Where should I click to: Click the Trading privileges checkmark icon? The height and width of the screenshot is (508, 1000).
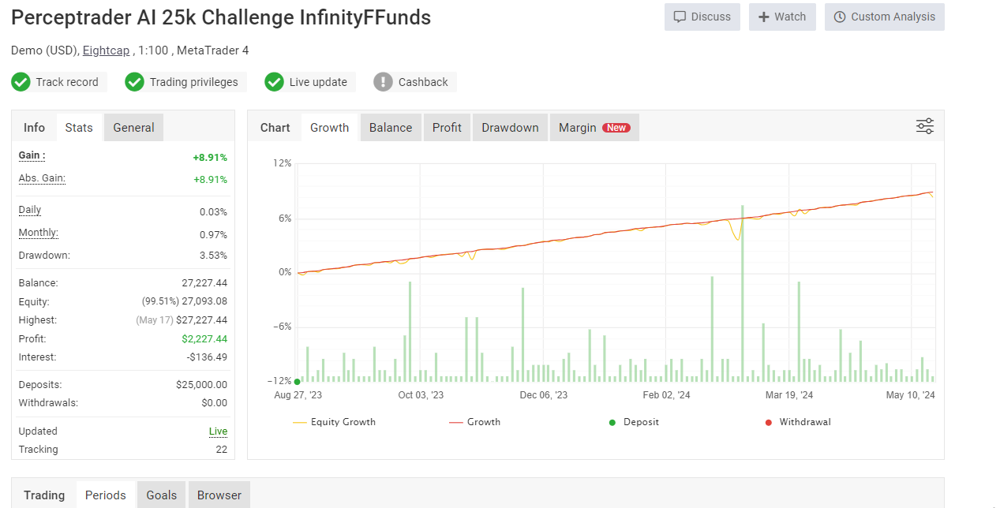[x=135, y=82]
